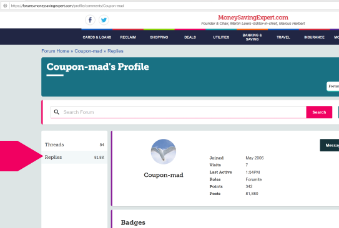Click the Coupon-mad breadcrumb link
339x228 pixels.
tap(88, 51)
